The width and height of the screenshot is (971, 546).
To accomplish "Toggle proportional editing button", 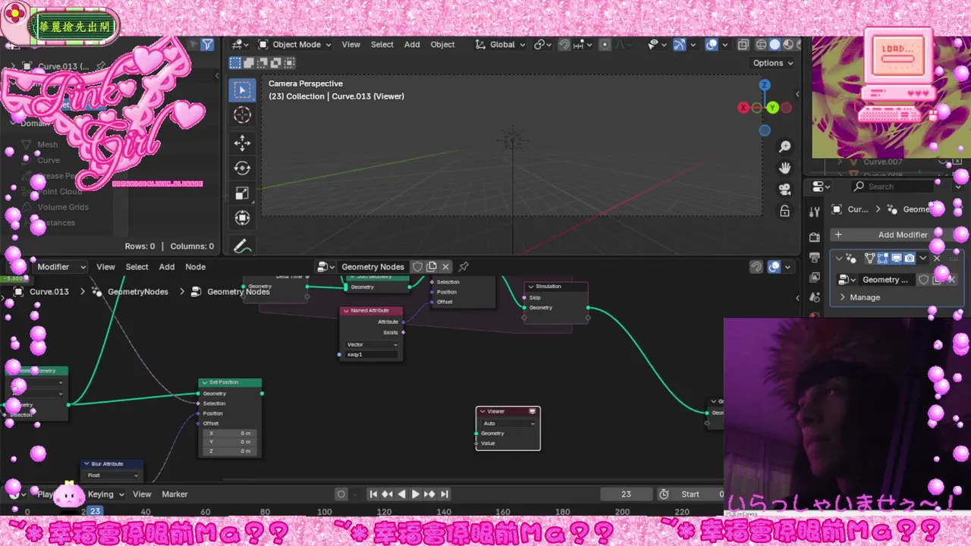I will coord(605,45).
